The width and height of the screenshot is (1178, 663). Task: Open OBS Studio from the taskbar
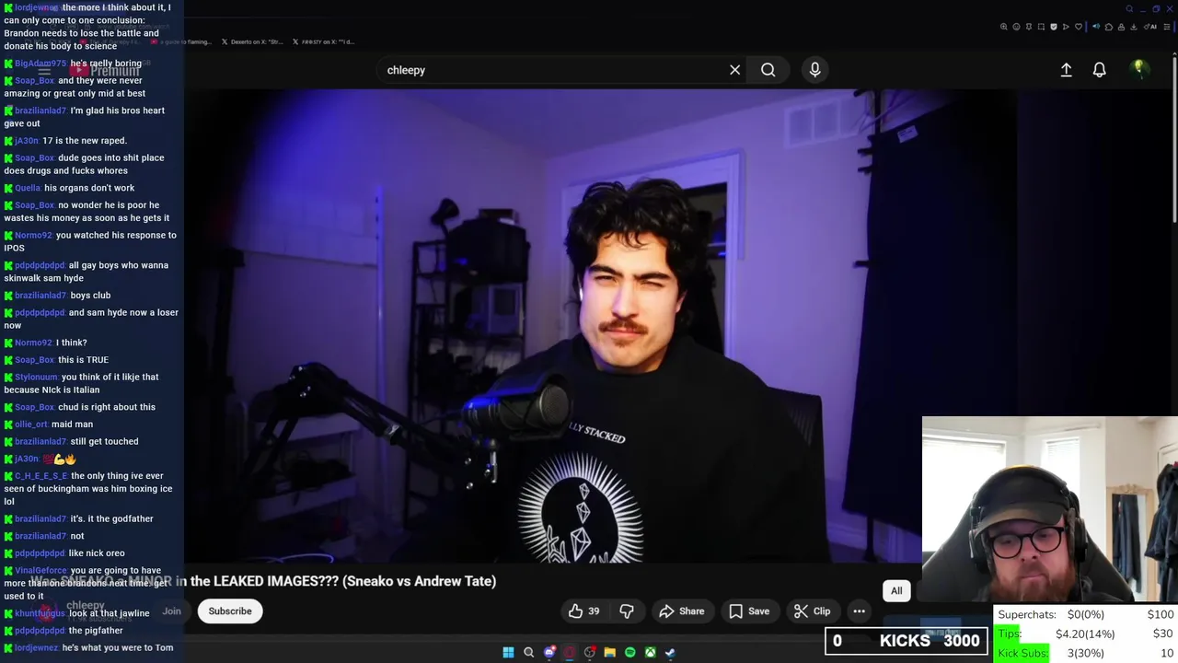point(590,652)
